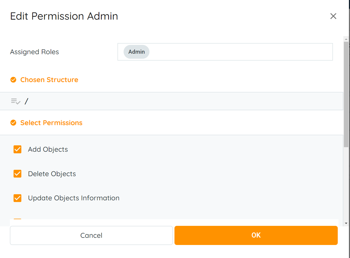The image size is (350, 258).
Task: Toggle the Delete Objects checkbox
Action: point(18,174)
